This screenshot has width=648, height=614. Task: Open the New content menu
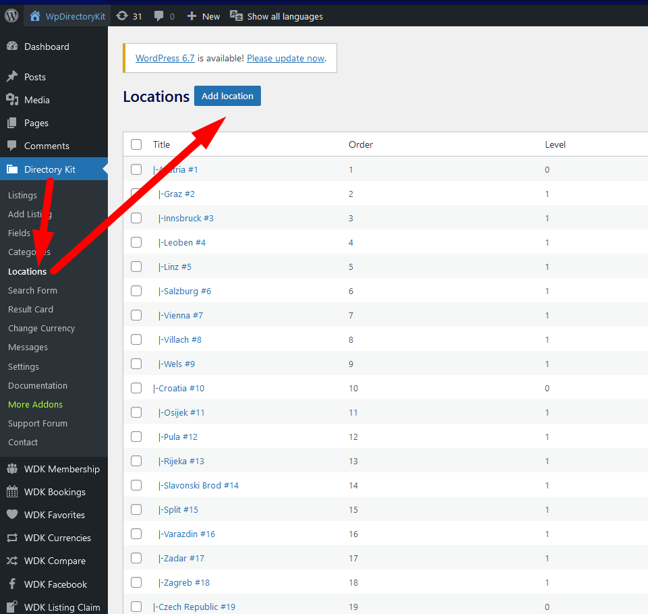pyautogui.click(x=204, y=16)
